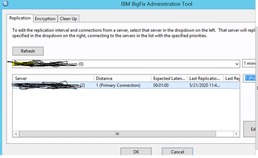Switch to the Encryption tab
Image resolution: width=258 pixels, height=158 pixels.
coord(45,18)
